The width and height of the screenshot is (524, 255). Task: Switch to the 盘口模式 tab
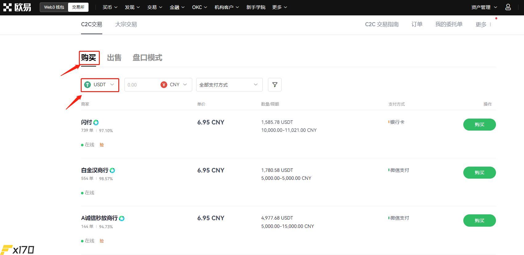[x=147, y=58]
